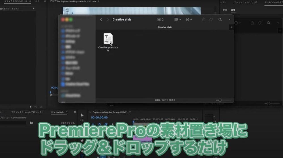Toggle the A1 audio track target
Image resolution: width=283 pixels, height=158 pixels.
tap(103, 157)
